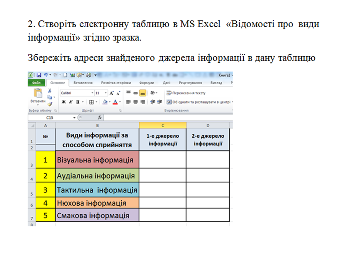Select cell 'Тактильна інформація'
Viewport: 344px width, 258px height.
pos(97,190)
